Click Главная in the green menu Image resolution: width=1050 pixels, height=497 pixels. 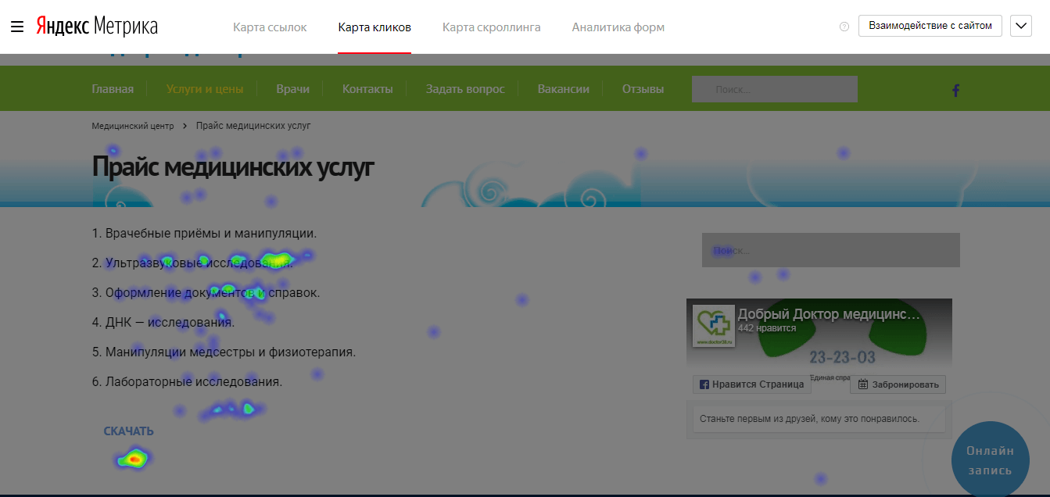(x=113, y=89)
